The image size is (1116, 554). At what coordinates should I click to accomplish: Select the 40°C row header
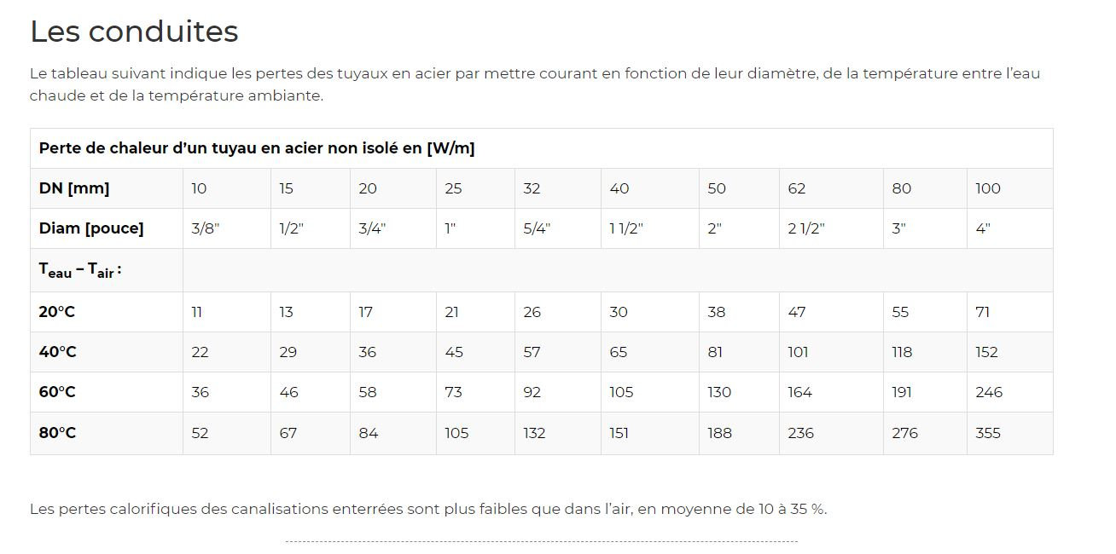[x=57, y=352]
